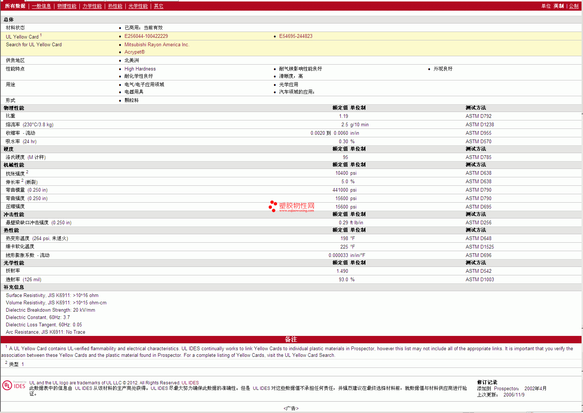Open the 热性能 tab
The width and height of the screenshot is (583, 413).
(x=115, y=6)
